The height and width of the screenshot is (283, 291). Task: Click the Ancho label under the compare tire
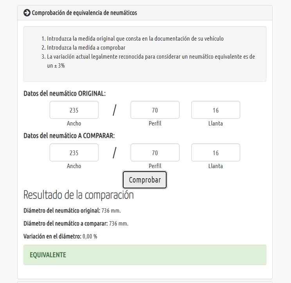point(74,166)
